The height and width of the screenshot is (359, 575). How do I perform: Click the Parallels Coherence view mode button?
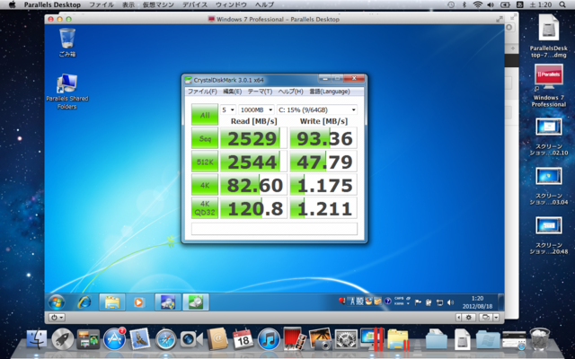pyautogui.click(x=486, y=318)
